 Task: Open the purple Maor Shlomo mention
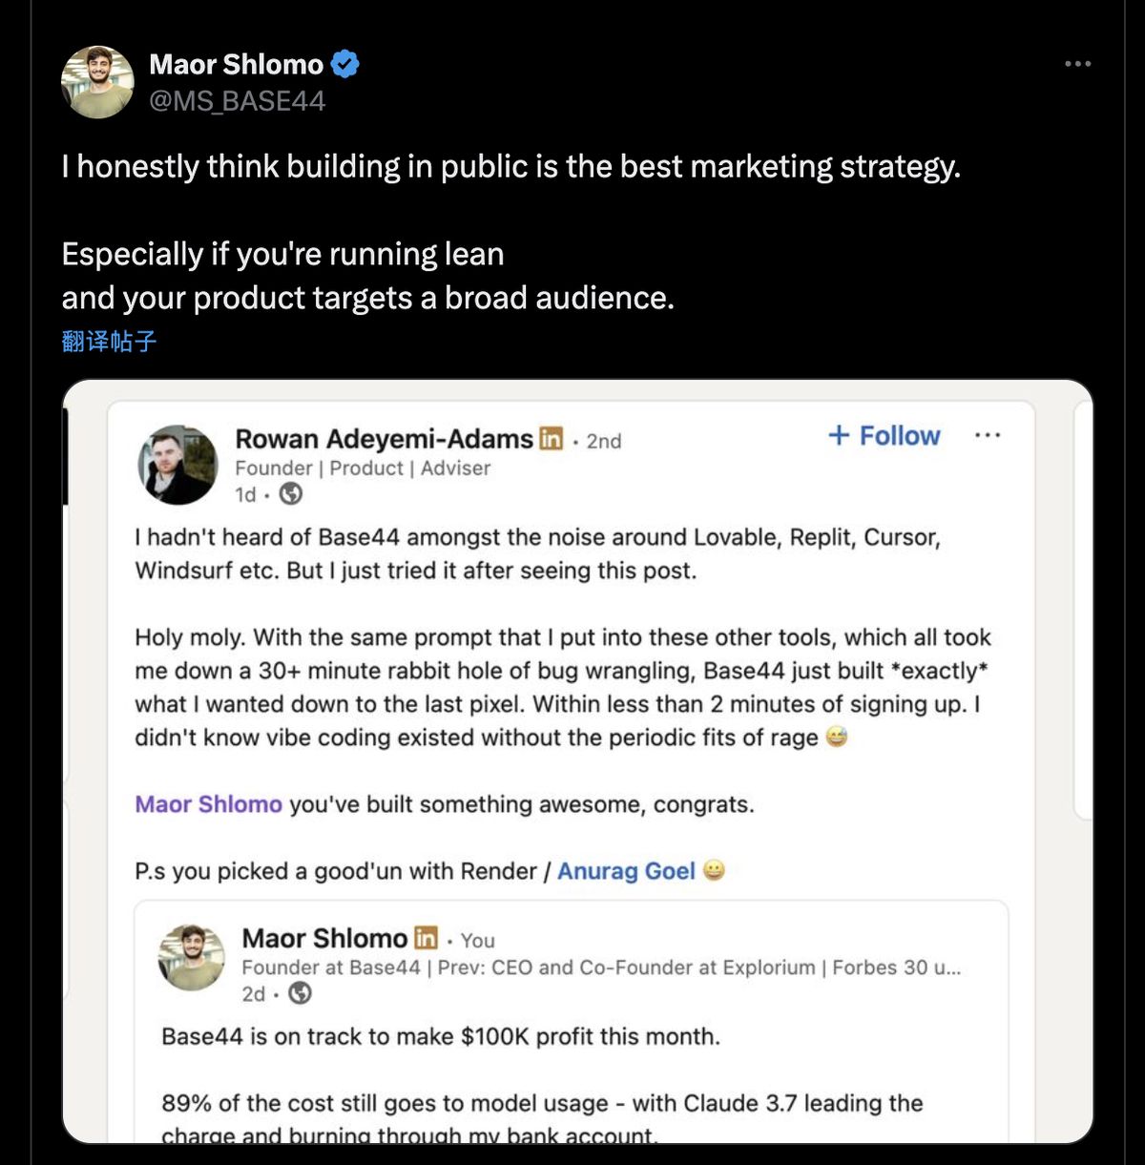[208, 804]
